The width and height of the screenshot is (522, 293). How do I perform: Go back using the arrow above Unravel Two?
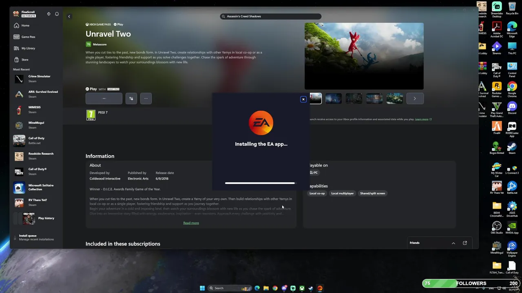click(69, 16)
